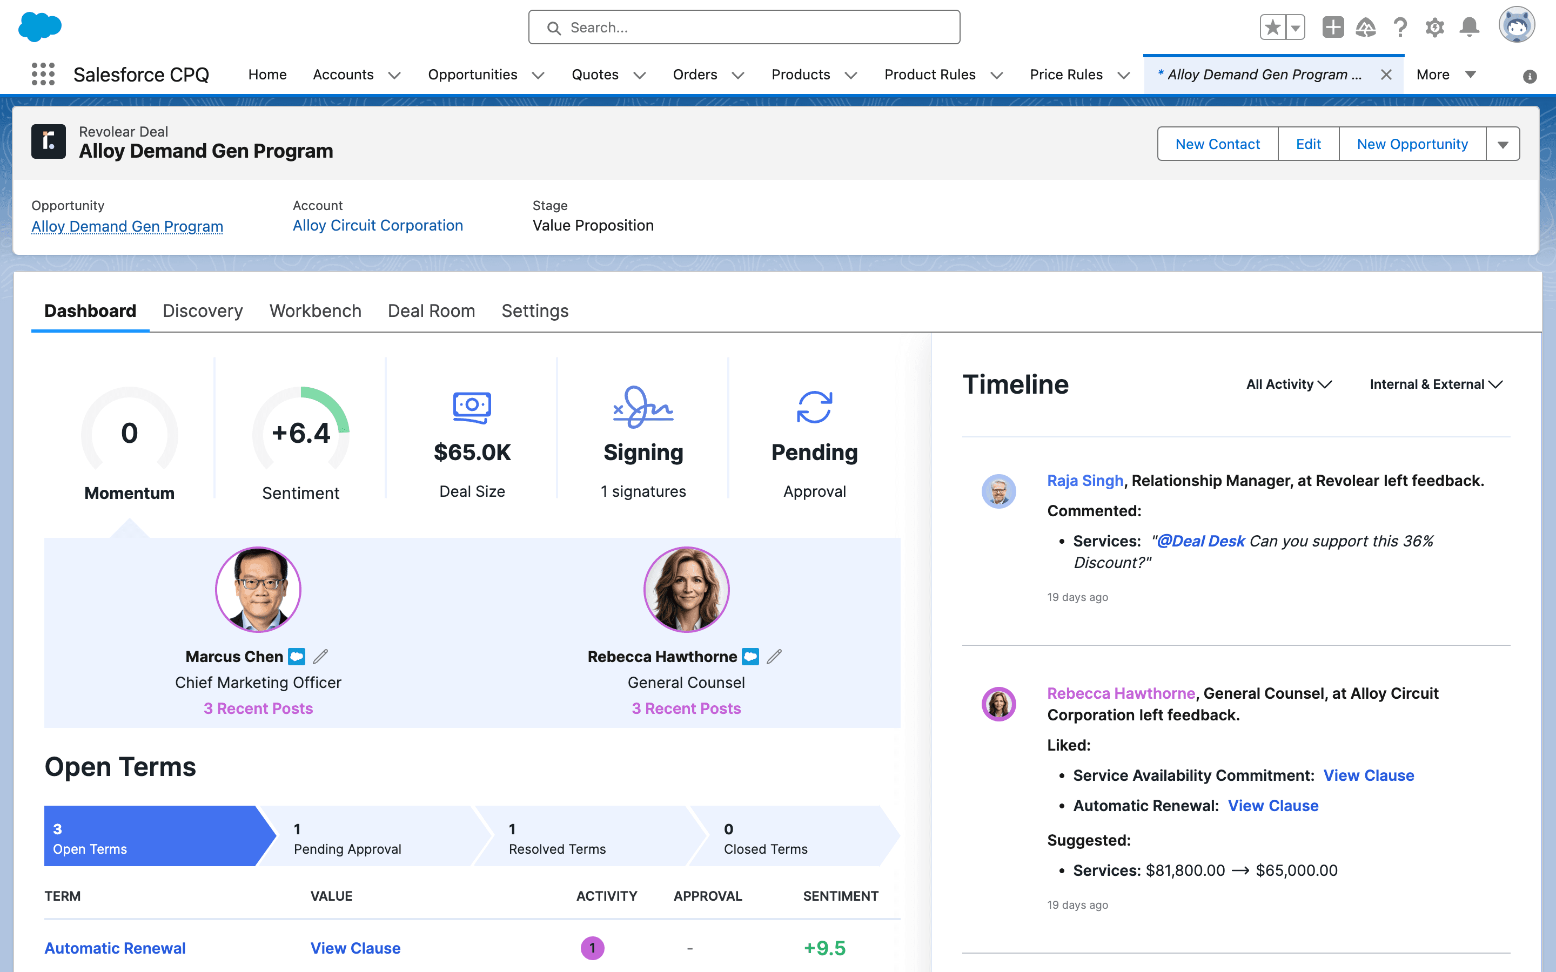
Task: Select the 1 Resolved Terms stage
Action: pyautogui.click(x=592, y=836)
